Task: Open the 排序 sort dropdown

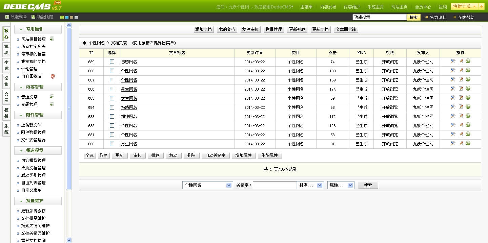Action: 310,185
